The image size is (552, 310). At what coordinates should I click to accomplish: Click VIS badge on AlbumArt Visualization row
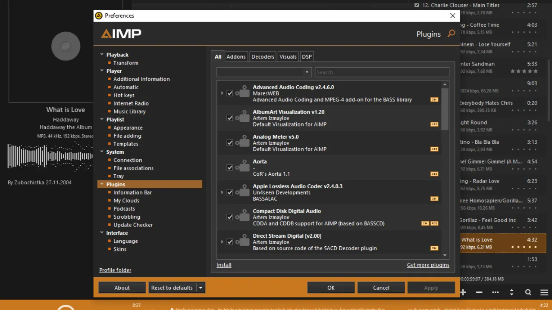[434, 124]
